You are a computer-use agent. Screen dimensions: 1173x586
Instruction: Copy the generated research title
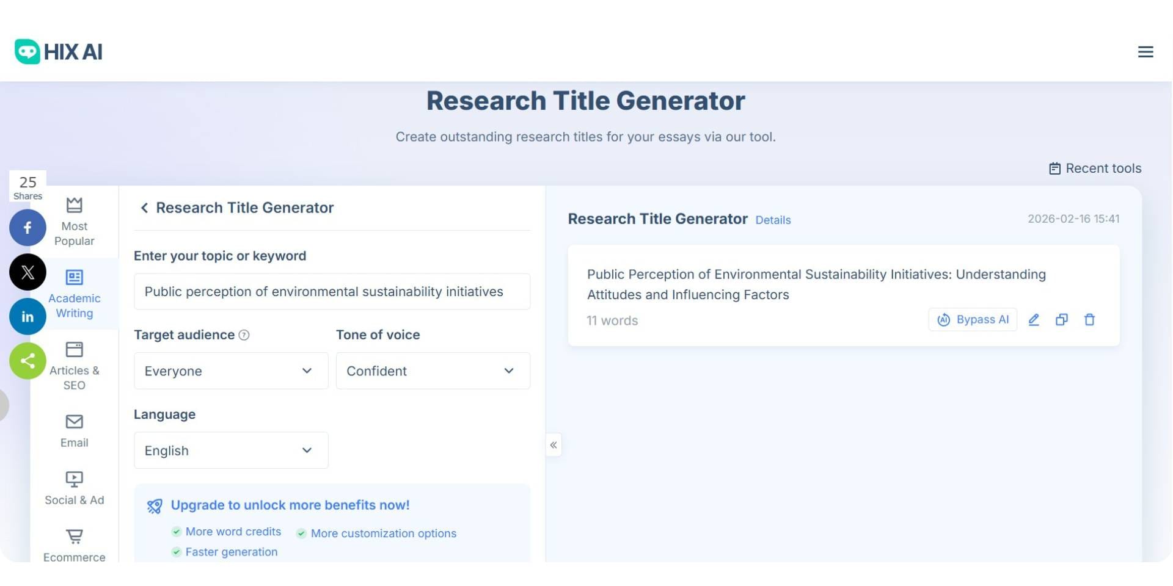coord(1062,319)
